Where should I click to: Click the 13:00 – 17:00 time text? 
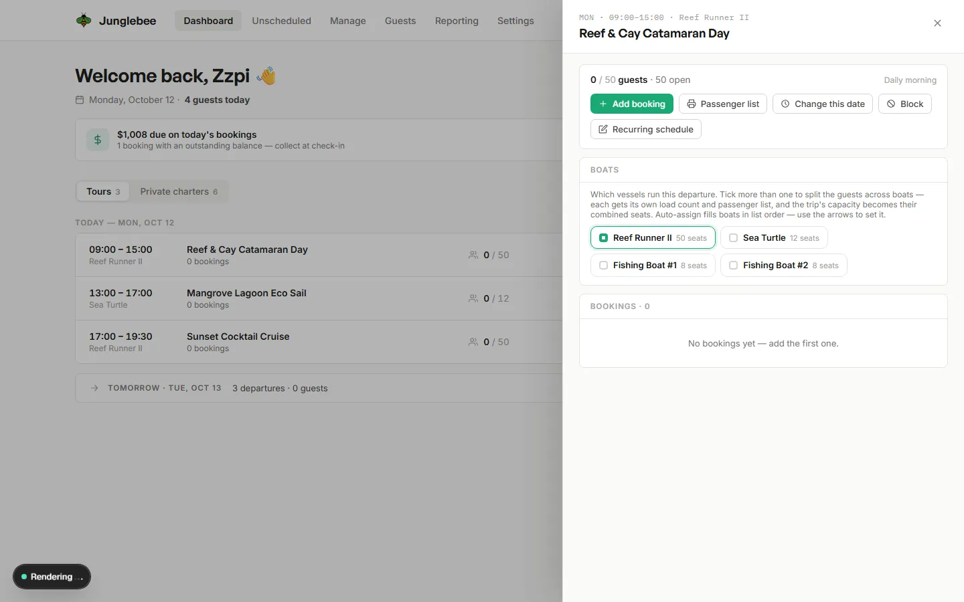pyautogui.click(x=120, y=293)
